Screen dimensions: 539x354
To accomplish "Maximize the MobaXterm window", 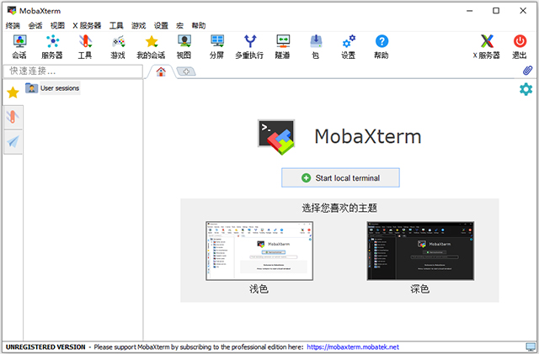I will [496, 11].
